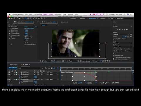Switch to Libraries workspace
This screenshot has width=141, height=106.
click(x=102, y=19)
